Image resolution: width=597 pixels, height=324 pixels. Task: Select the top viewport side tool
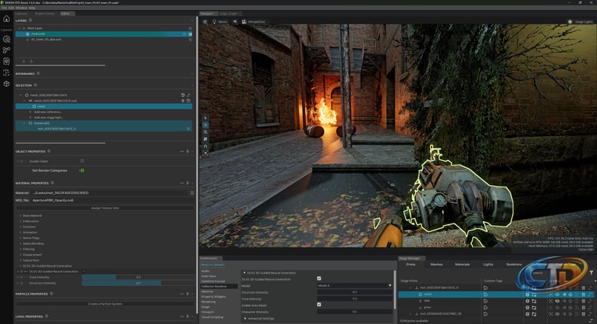(x=206, y=118)
